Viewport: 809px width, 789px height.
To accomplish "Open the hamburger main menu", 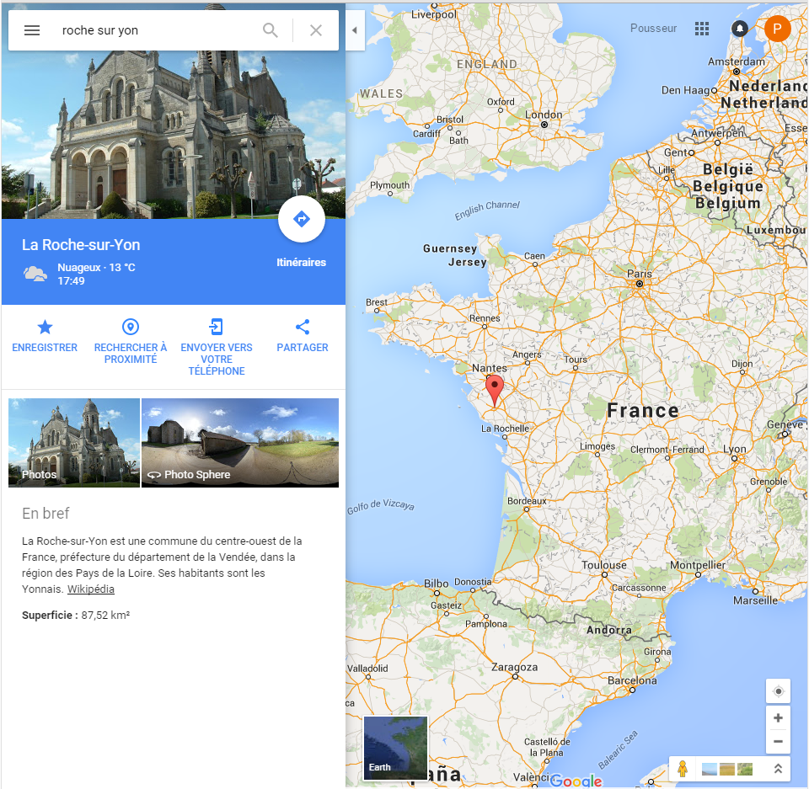I will pyautogui.click(x=32, y=30).
